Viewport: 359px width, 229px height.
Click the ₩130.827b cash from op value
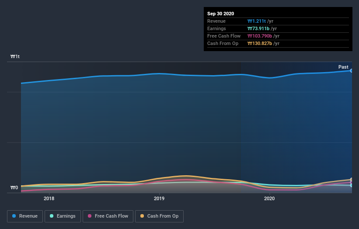(260, 43)
